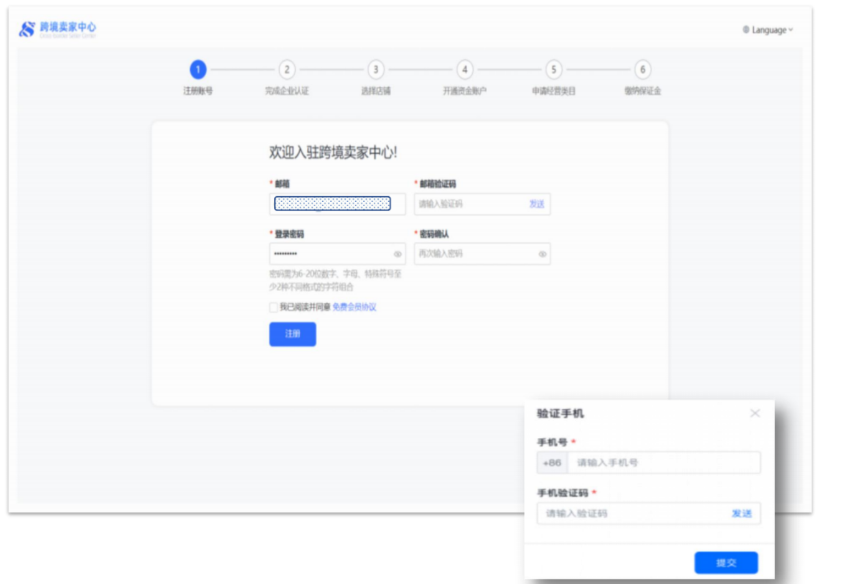Select step 2 完成企业认证 circle

pos(287,70)
